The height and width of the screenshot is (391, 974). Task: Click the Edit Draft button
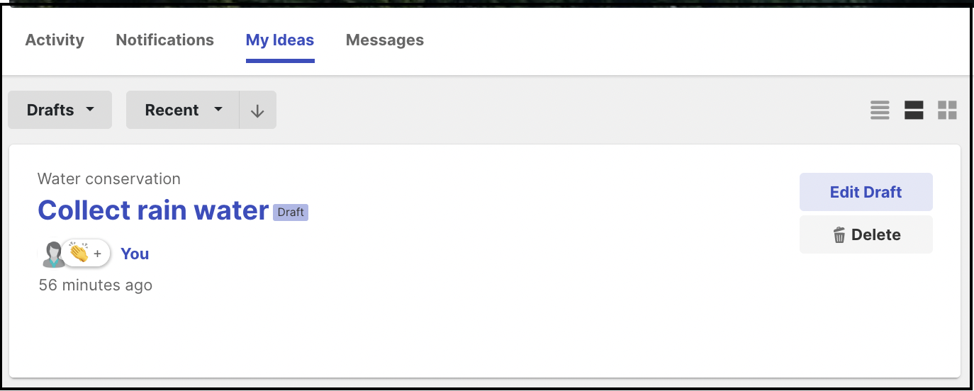click(866, 192)
